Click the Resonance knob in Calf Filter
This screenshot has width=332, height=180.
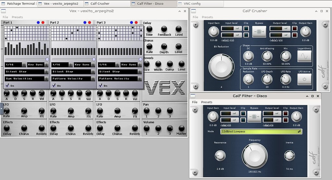click(220, 156)
